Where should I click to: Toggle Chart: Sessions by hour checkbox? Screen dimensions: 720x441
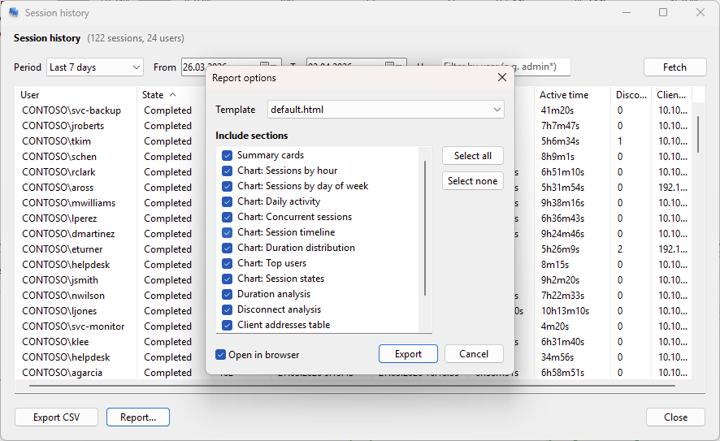click(228, 171)
